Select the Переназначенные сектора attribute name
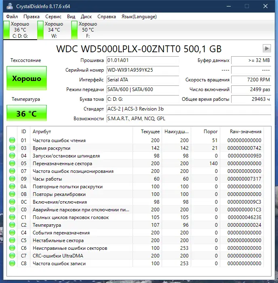 click(x=62, y=164)
